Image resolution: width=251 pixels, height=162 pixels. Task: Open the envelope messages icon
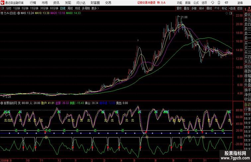coord(226,3)
